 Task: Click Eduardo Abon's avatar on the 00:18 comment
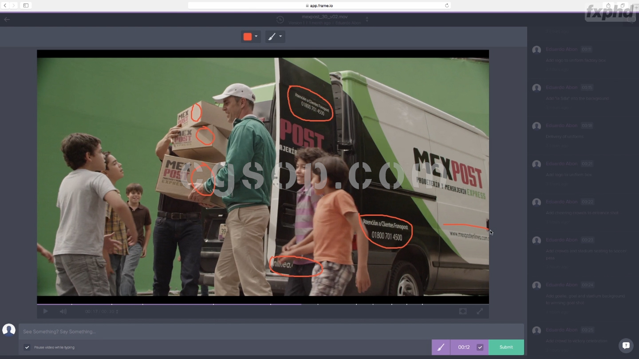[x=536, y=126]
